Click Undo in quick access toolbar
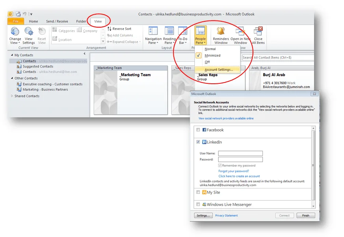This screenshot has height=237, width=344. (x=24, y=14)
